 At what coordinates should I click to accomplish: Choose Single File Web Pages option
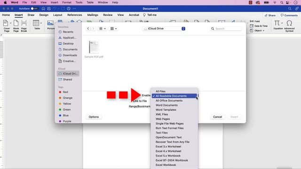click(x=174, y=123)
